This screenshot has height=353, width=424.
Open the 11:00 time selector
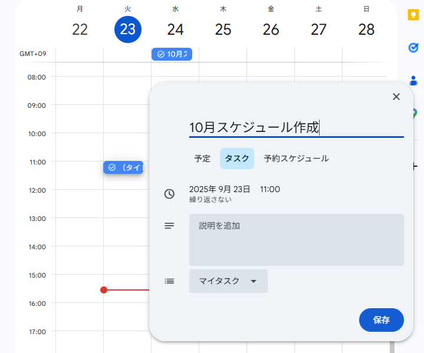point(270,189)
